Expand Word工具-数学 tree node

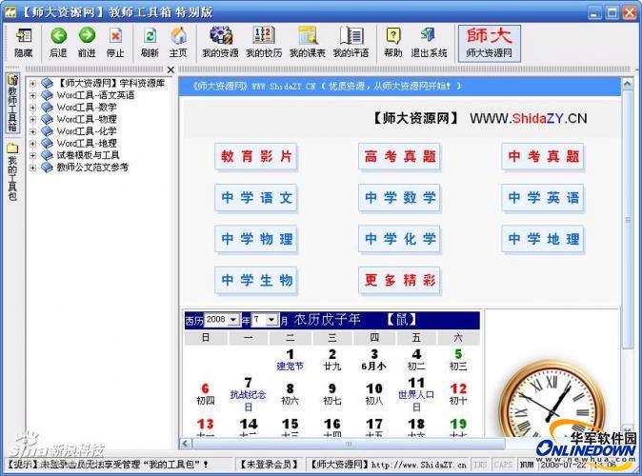click(32, 108)
